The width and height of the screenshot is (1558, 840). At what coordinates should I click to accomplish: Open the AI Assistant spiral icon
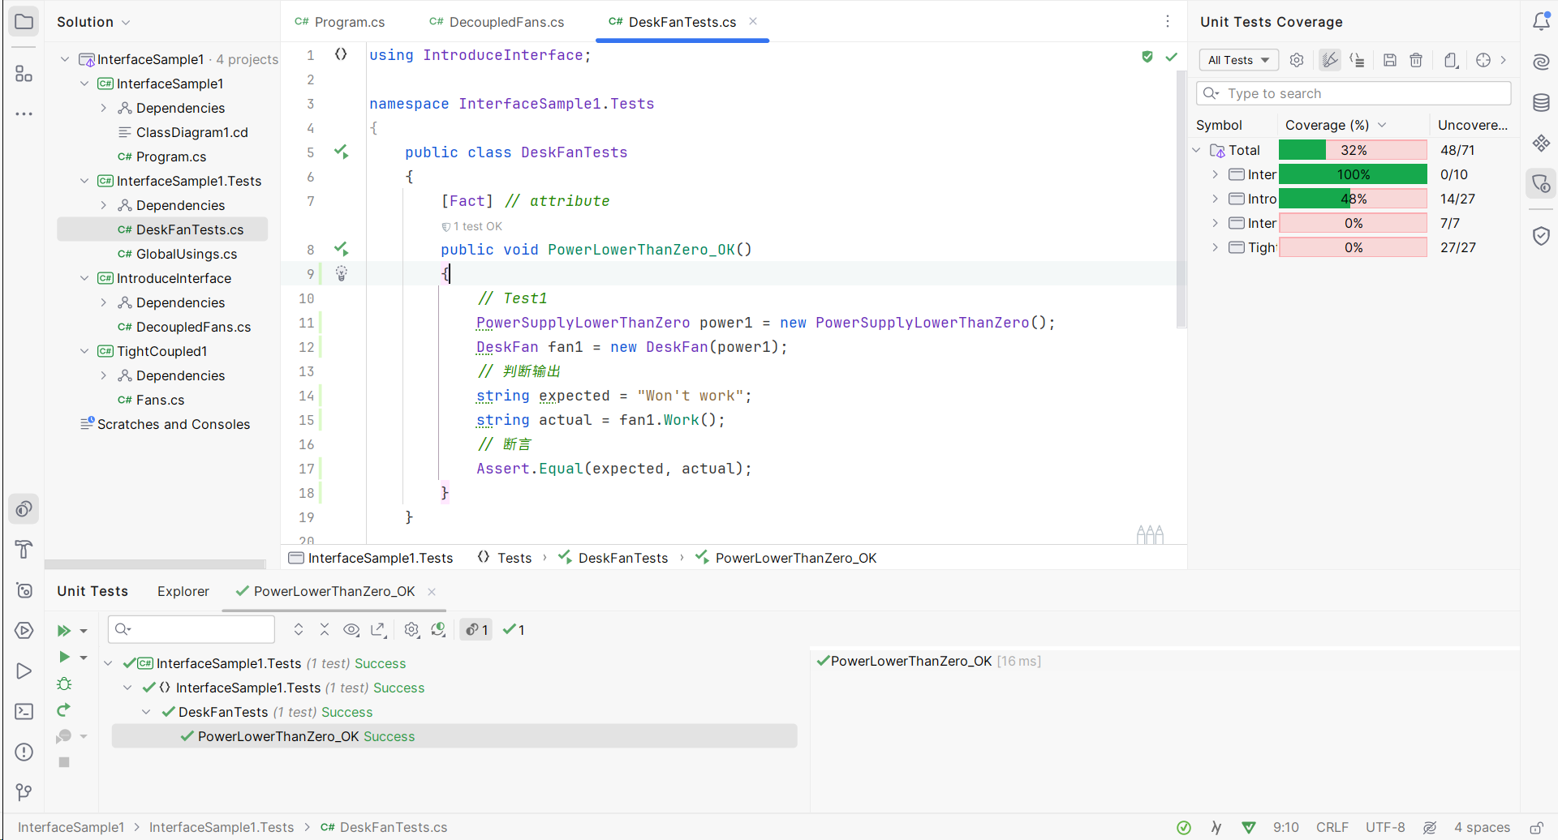pyautogui.click(x=1541, y=62)
